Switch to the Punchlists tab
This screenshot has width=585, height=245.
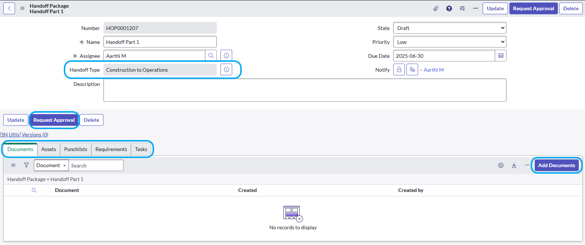[76, 149]
